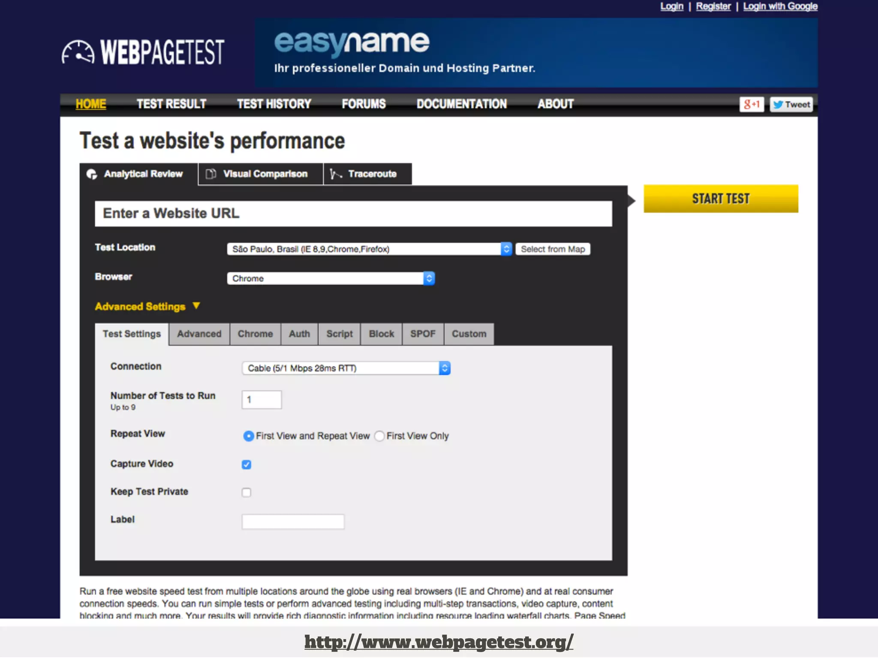Screen dimensions: 878x658
Task: Click the Number of Tests to Run field
Action: tap(262, 400)
